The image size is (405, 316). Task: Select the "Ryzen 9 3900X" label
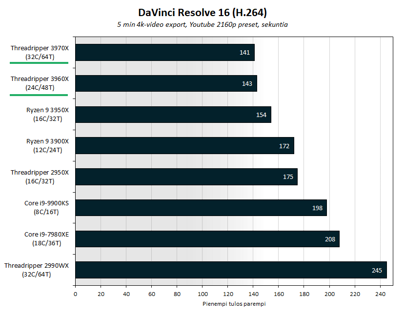[x=47, y=141]
